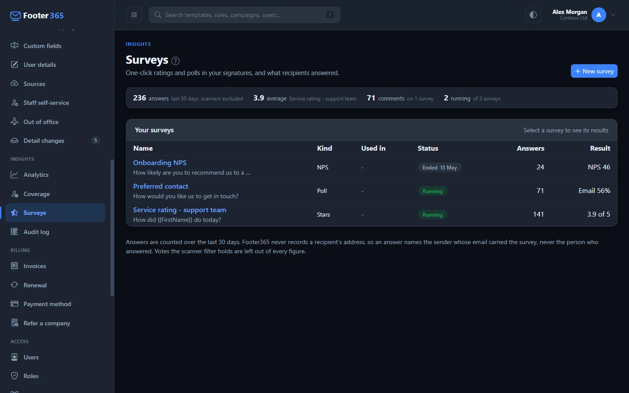Click the Audit log list icon
Viewport: 629px width, 393px height.
(14, 232)
